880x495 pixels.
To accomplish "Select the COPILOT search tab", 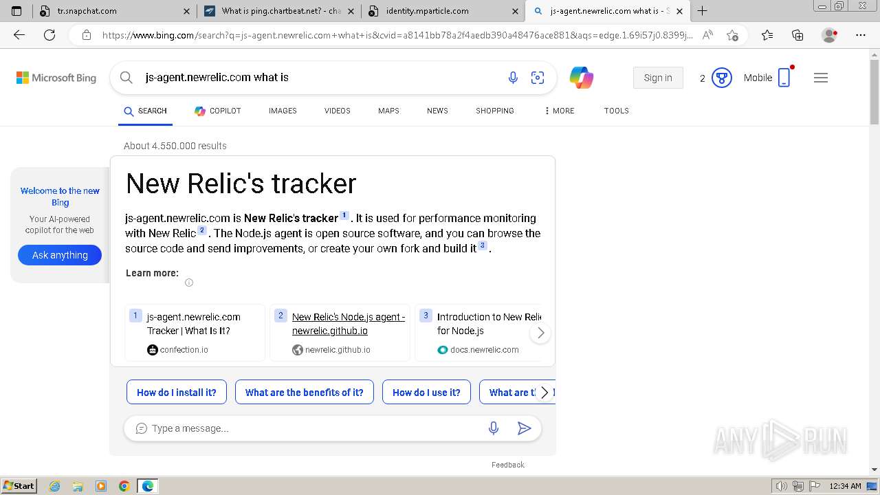I will pos(217,111).
